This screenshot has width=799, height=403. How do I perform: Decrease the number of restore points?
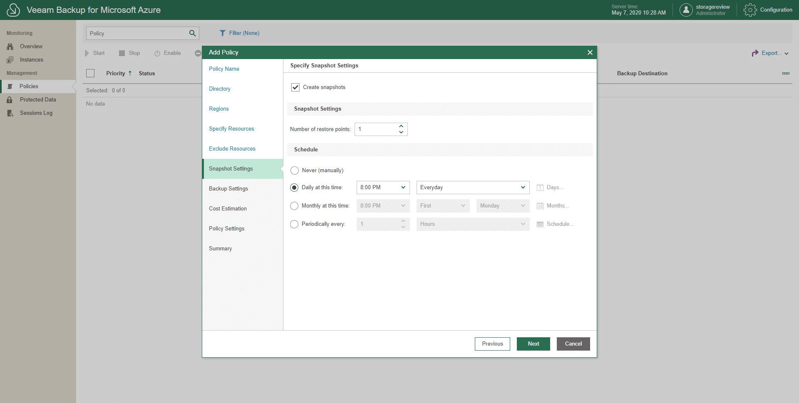pos(401,132)
